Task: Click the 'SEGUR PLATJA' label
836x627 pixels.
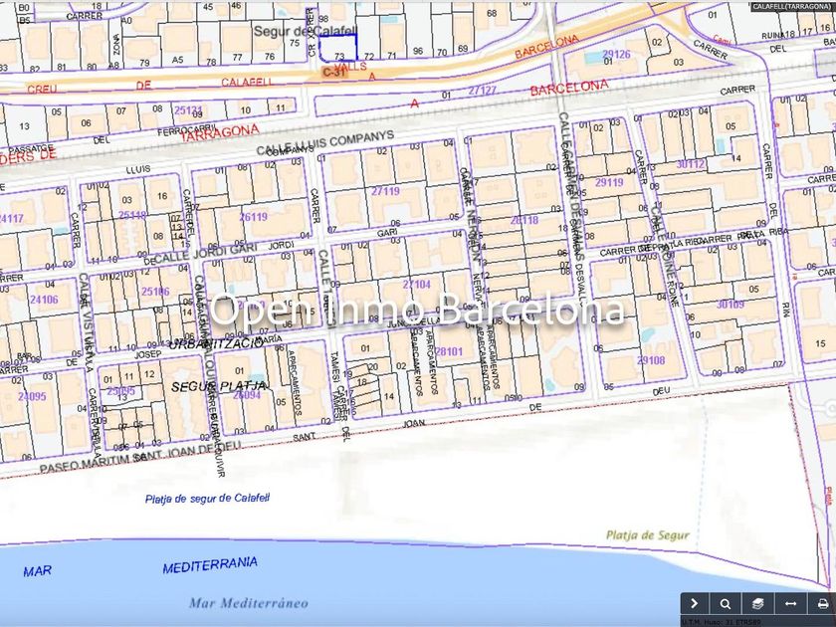Action: coord(219,386)
